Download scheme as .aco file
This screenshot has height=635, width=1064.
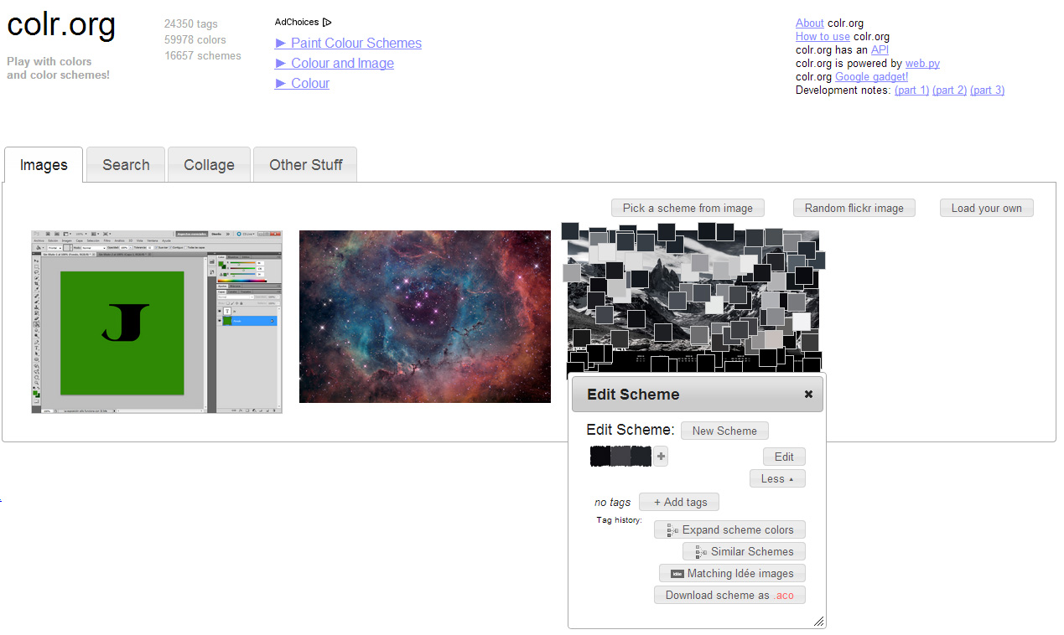coord(729,595)
